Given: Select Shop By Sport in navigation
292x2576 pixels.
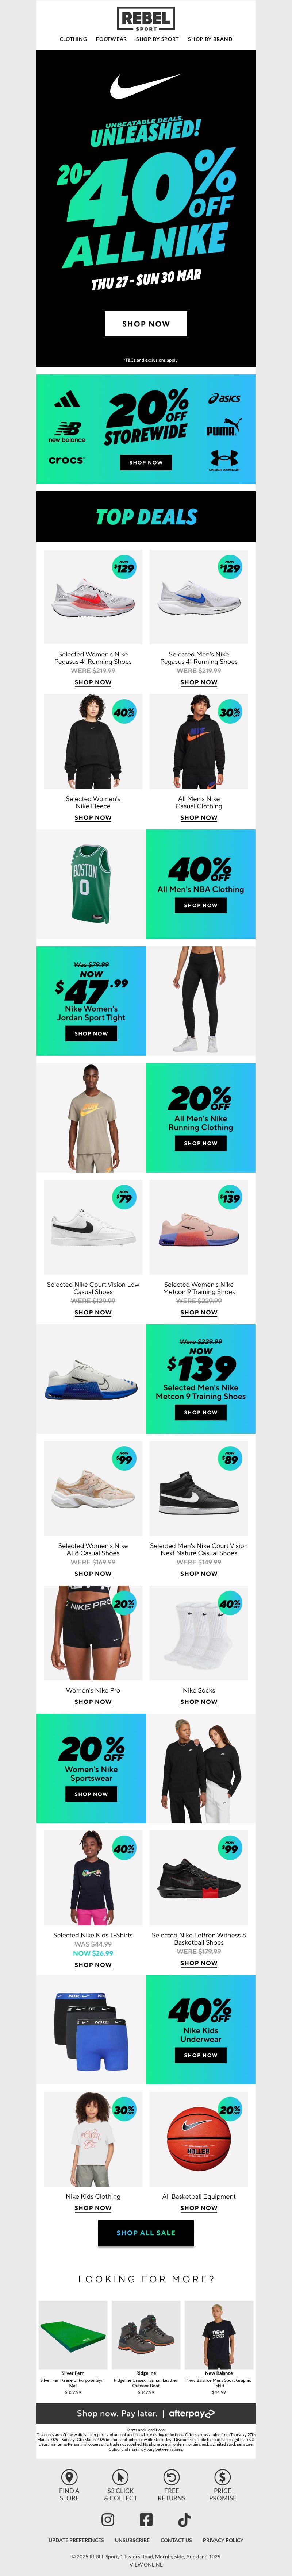Looking at the screenshot, I should point(157,39).
